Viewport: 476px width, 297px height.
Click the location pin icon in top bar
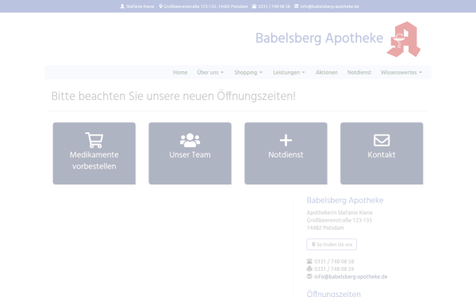coord(160,6)
